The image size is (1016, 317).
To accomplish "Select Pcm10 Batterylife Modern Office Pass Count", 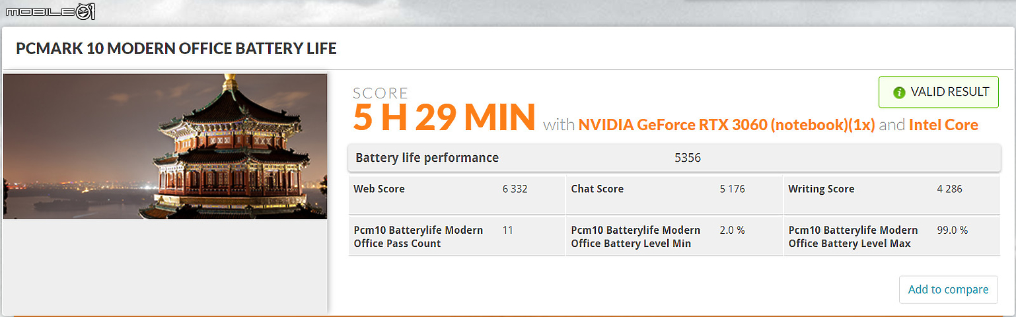I will pyautogui.click(x=418, y=236).
